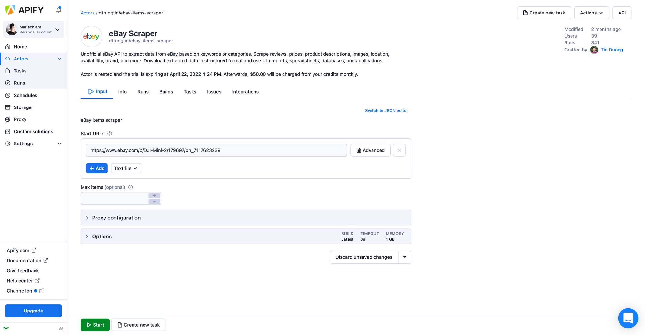Switch to the Builds tab
645x335 pixels.
point(166,92)
